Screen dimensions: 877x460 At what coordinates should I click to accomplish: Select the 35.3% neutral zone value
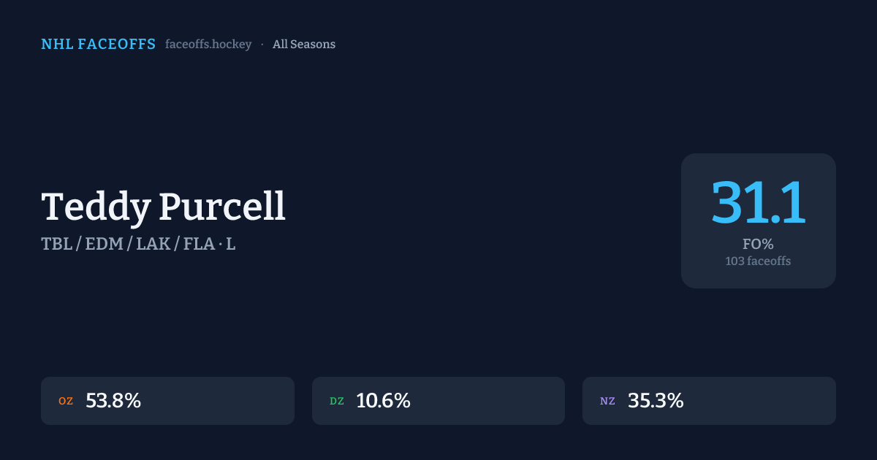(x=656, y=401)
